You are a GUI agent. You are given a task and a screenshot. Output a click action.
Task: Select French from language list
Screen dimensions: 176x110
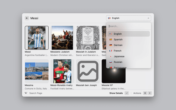tap(118, 51)
